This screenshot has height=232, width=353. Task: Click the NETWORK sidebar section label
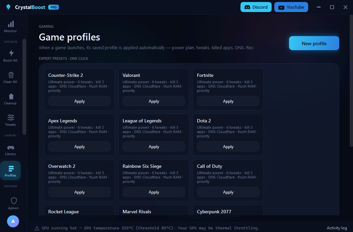[11, 186]
